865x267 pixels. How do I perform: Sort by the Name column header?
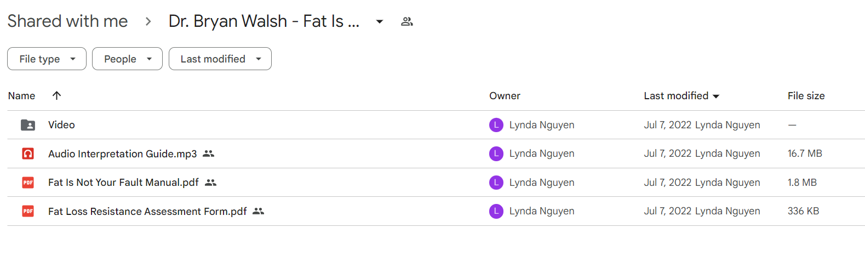point(21,95)
